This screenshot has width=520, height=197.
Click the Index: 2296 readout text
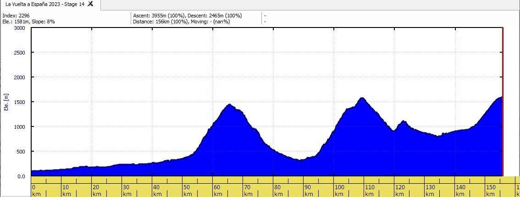16,16
